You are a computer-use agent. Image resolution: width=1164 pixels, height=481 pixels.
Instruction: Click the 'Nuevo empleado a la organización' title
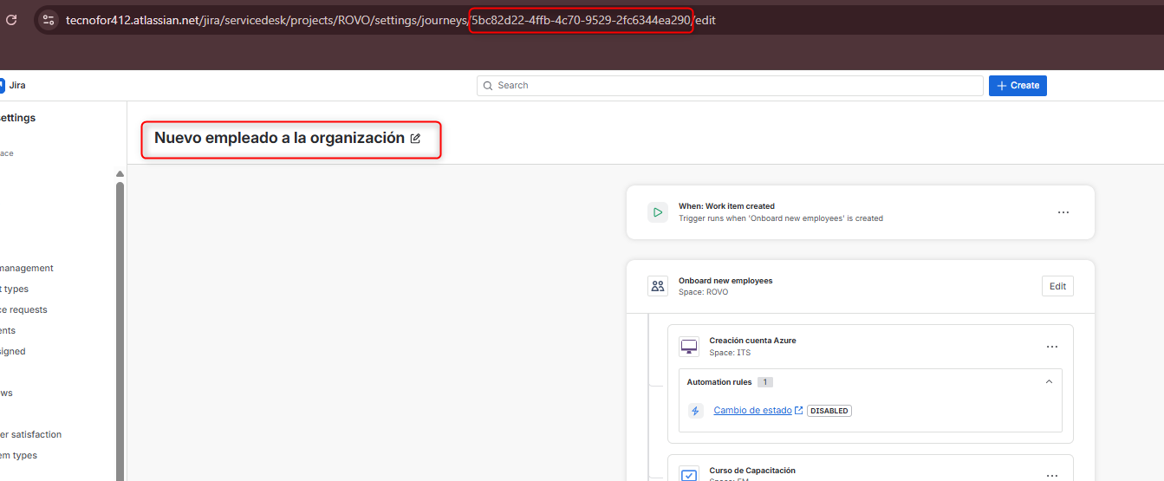279,138
